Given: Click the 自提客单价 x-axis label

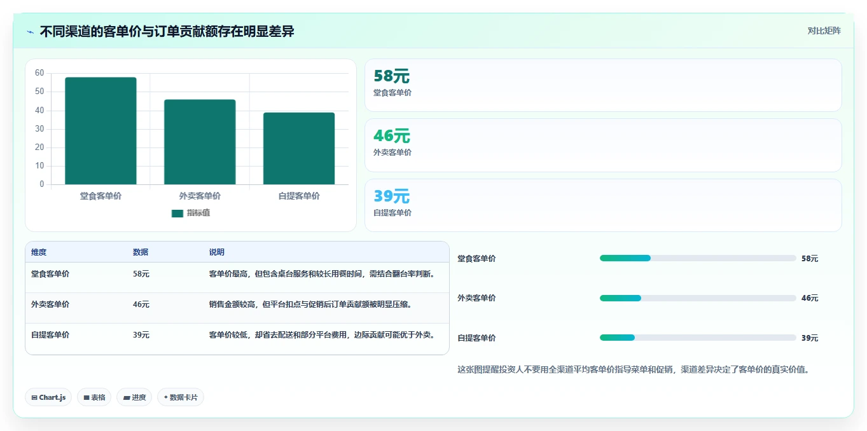Looking at the screenshot, I should coord(299,196).
